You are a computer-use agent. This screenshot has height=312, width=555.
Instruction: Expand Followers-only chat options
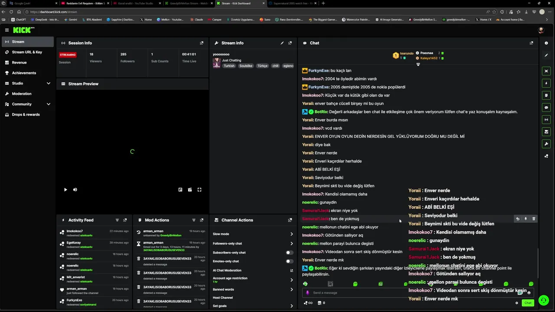point(291,244)
